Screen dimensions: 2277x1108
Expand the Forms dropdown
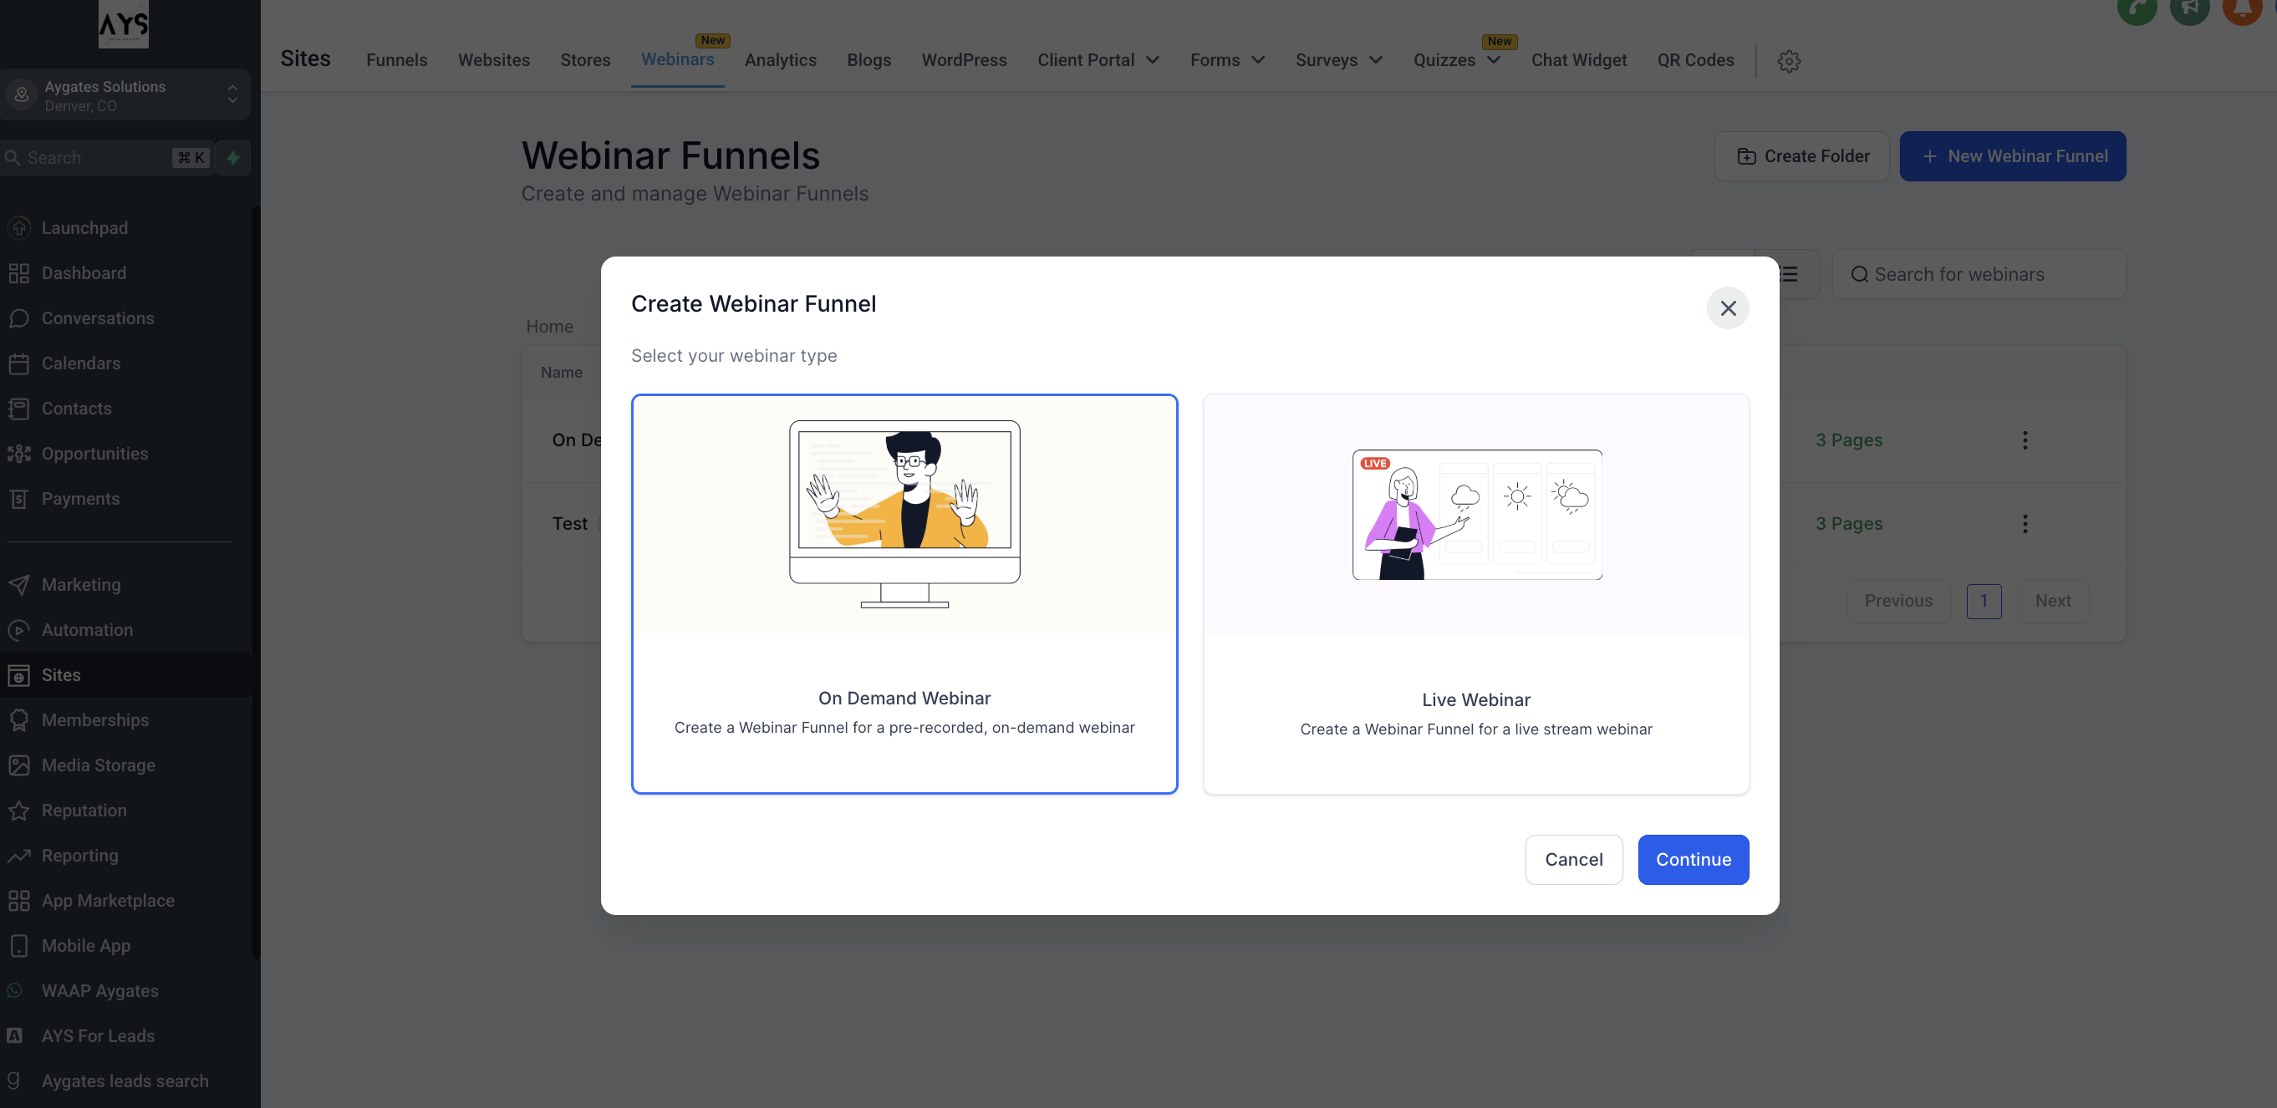pos(1227,60)
